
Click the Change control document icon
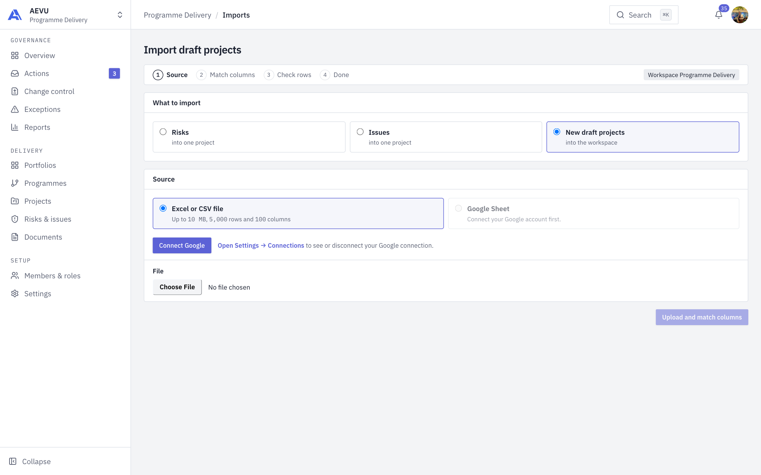[x=15, y=91]
